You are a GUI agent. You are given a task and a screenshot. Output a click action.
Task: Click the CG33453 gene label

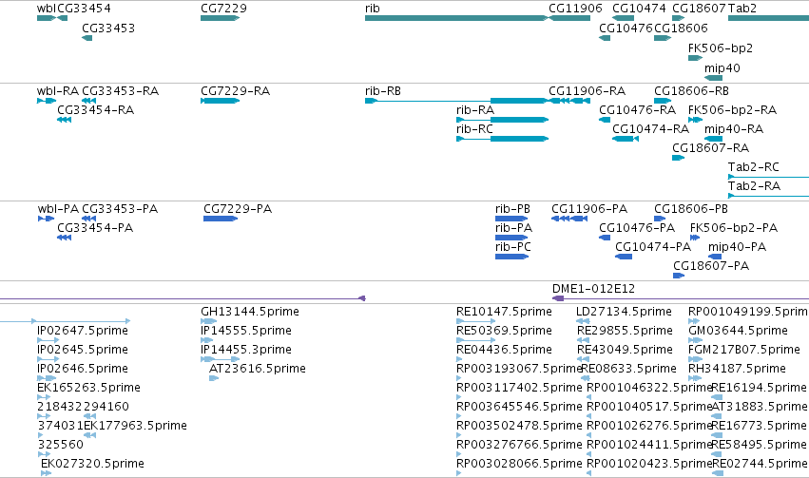[108, 29]
